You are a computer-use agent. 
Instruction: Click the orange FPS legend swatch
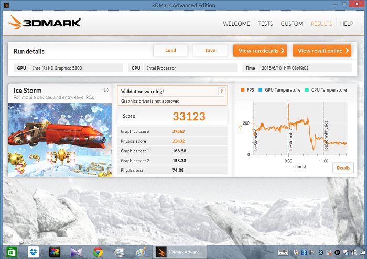click(242, 90)
